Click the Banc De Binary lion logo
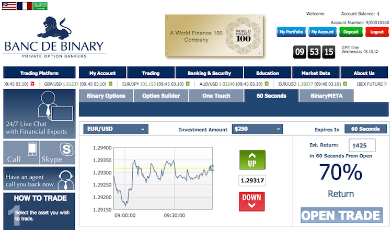Screen dimensions: 392x230 [54, 38]
